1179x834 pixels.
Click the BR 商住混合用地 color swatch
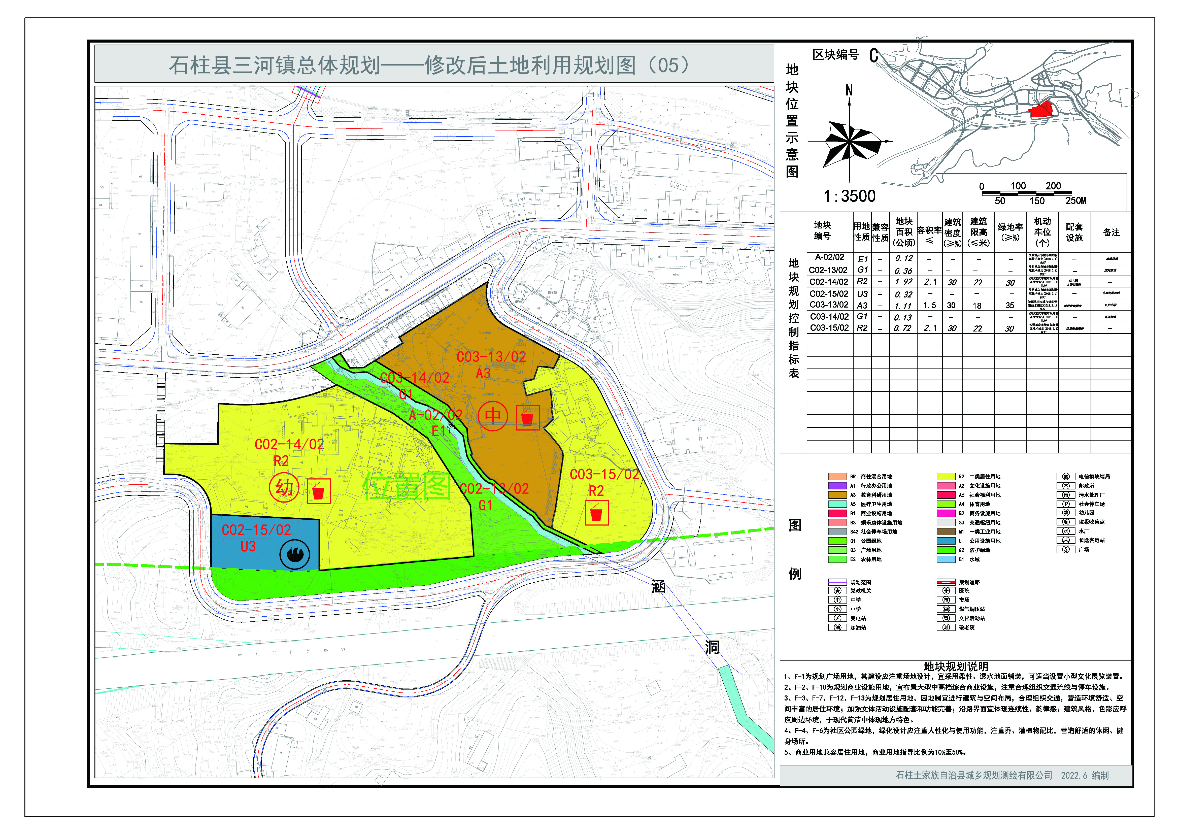point(837,477)
